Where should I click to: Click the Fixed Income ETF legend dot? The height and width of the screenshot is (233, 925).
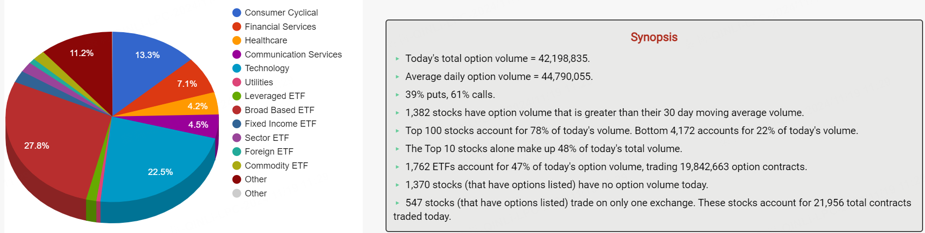(x=237, y=124)
